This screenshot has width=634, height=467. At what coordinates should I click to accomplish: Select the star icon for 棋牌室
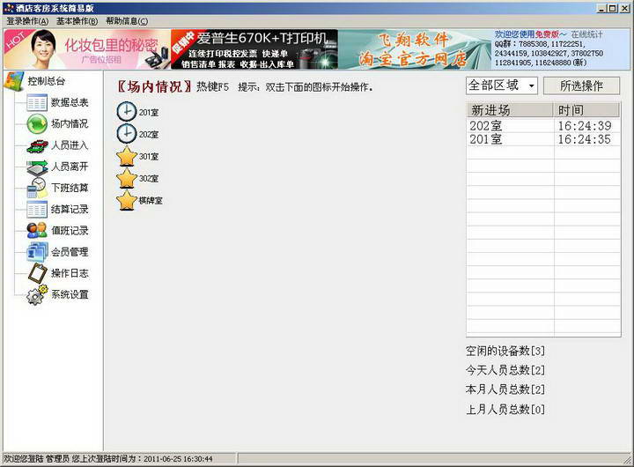(x=127, y=200)
